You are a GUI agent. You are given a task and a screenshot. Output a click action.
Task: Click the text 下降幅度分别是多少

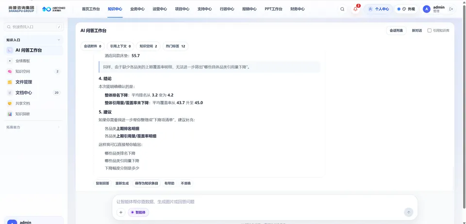coord(122,168)
